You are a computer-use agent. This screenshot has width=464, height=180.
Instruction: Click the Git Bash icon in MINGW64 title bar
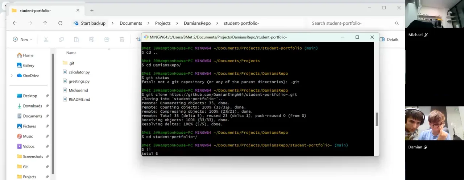146,37
